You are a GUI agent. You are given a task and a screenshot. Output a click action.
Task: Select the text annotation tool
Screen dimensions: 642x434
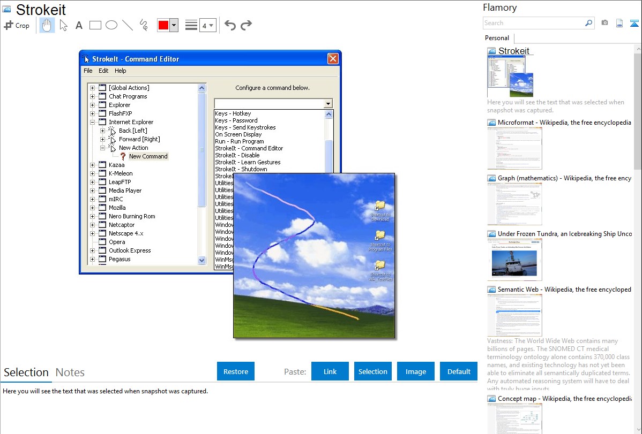coord(79,25)
